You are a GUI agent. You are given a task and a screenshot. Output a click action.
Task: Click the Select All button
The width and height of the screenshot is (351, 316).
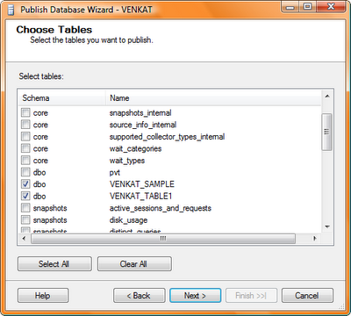54,264
